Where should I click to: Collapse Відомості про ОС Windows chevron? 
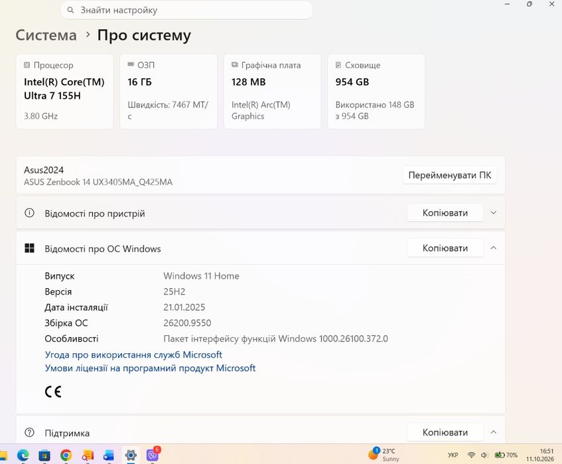494,248
